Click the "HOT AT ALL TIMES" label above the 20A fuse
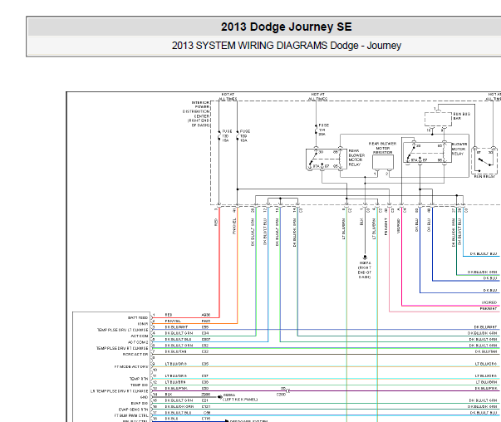 317,96
